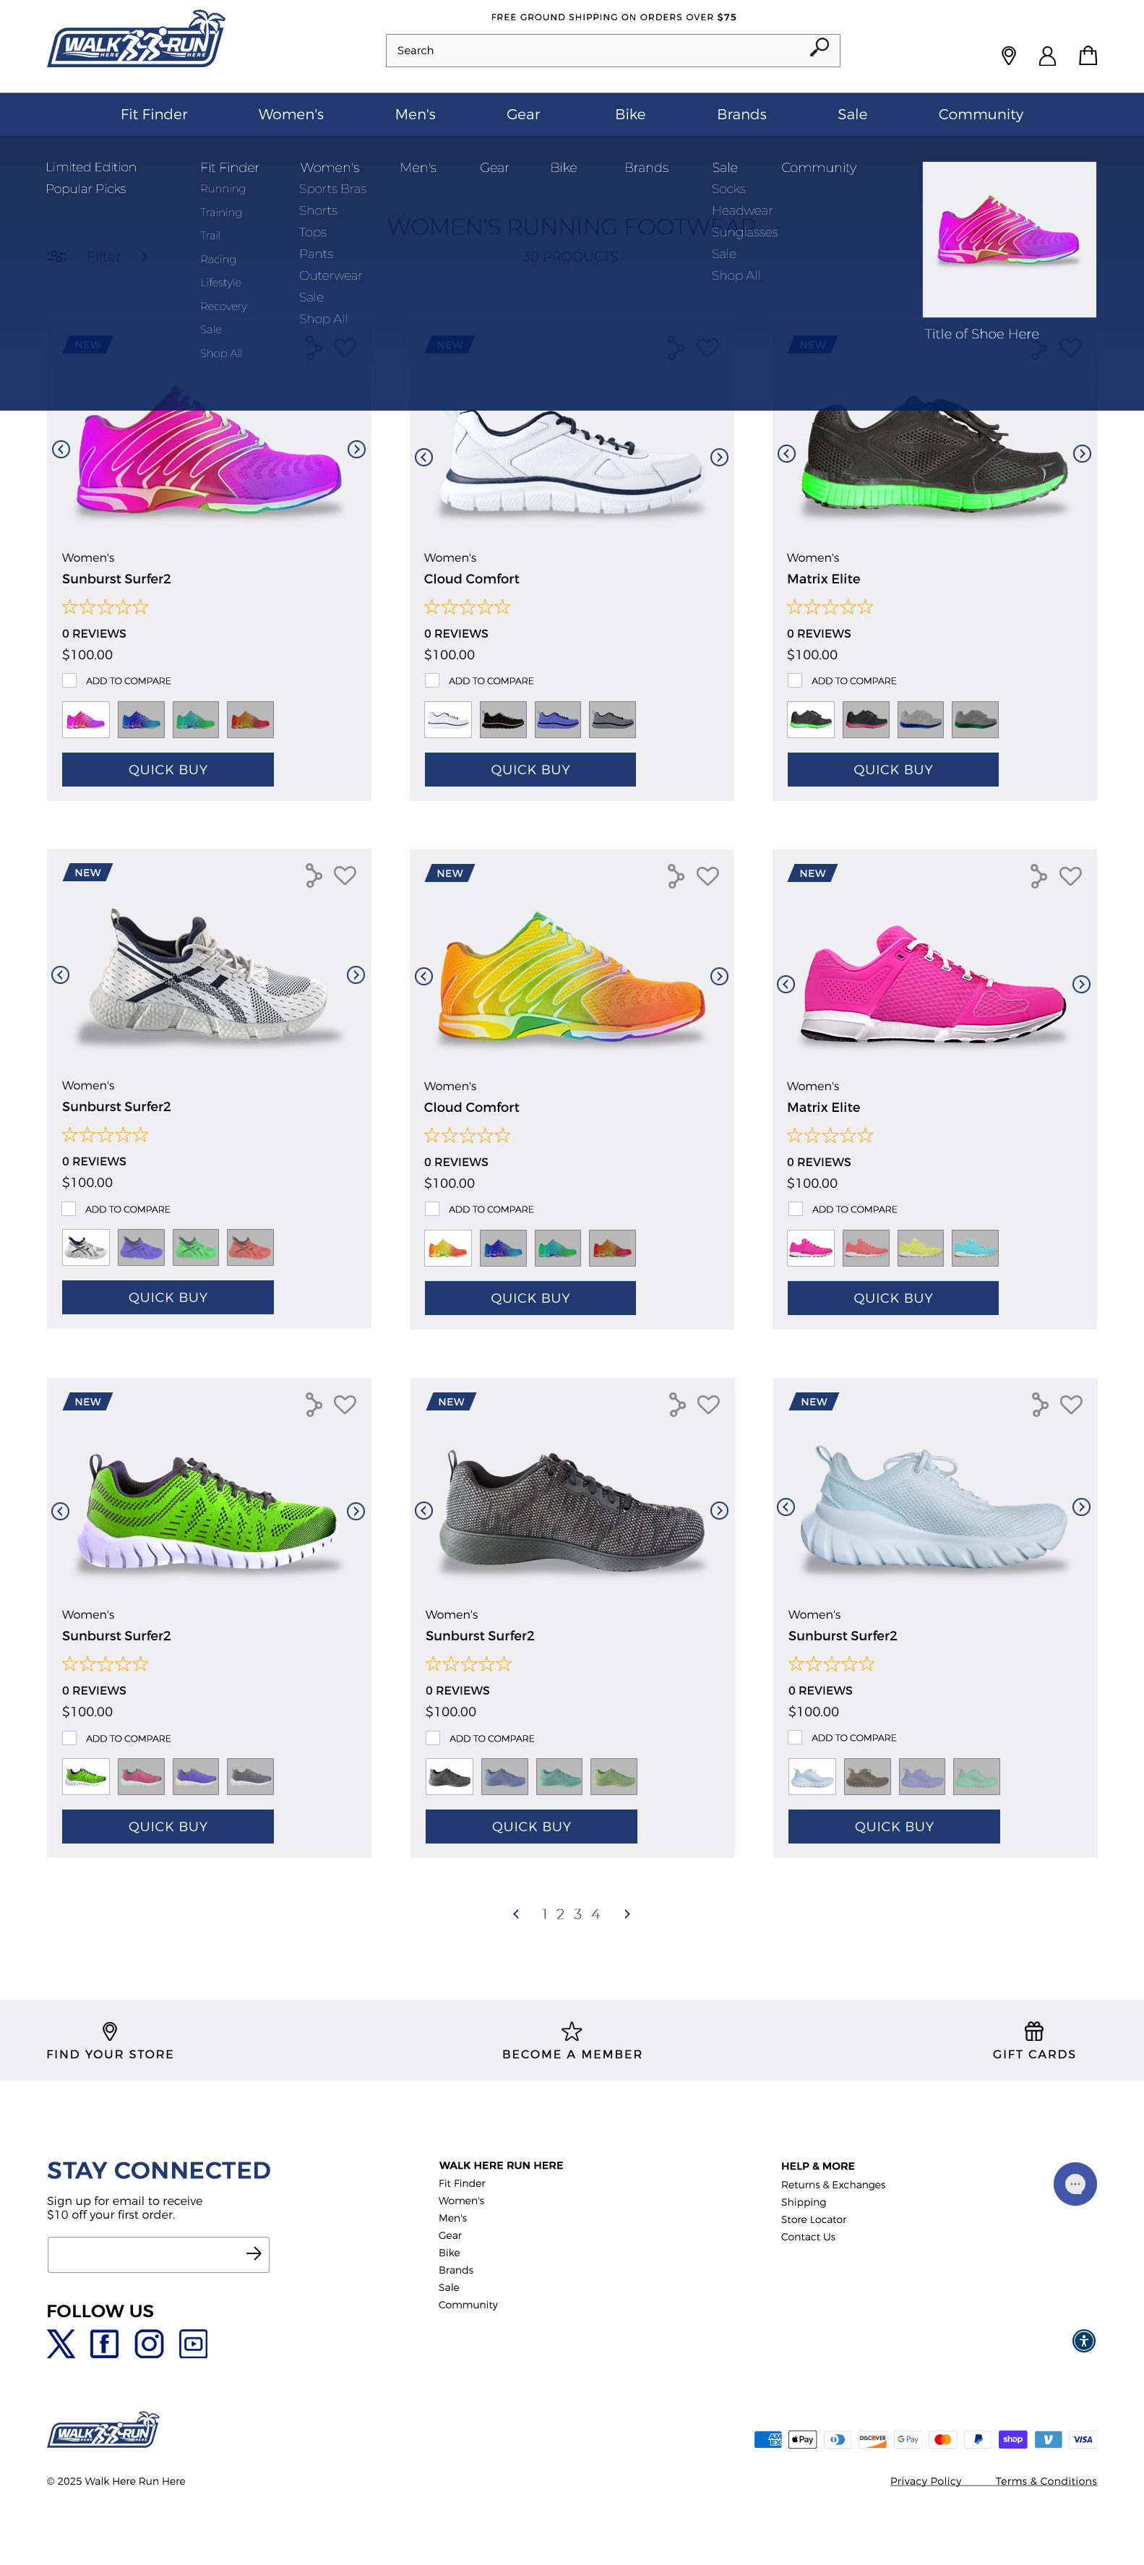
Task: Check Add to Compare for black Matrix Elite
Action: 794,680
